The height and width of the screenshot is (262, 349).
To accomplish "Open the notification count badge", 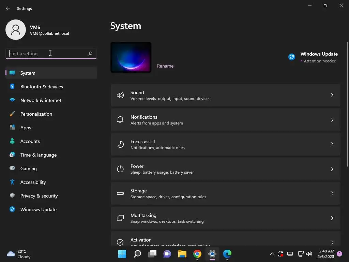I will [x=339, y=254].
